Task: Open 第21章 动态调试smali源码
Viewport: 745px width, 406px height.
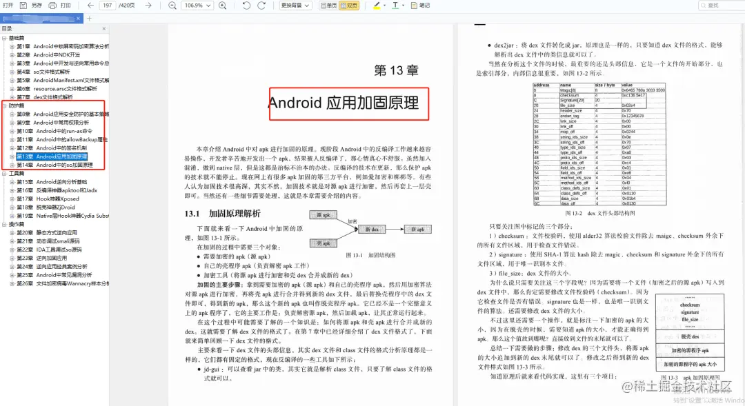Action: pyautogui.click(x=48, y=241)
